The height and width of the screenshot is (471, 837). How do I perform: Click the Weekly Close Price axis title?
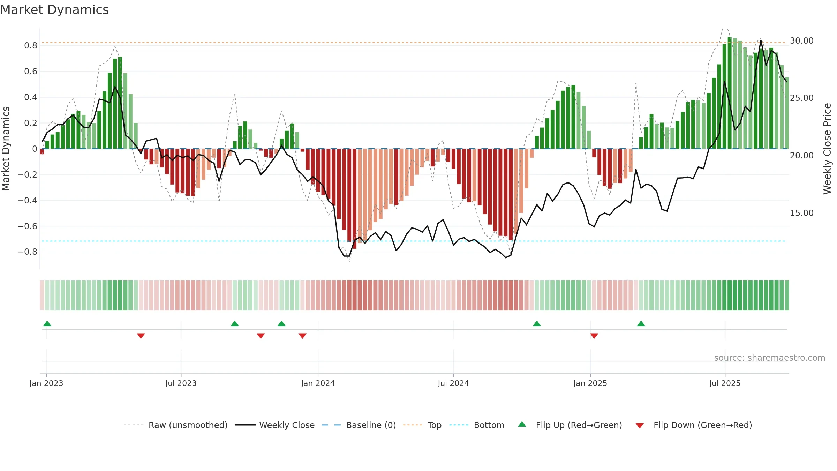(x=828, y=149)
